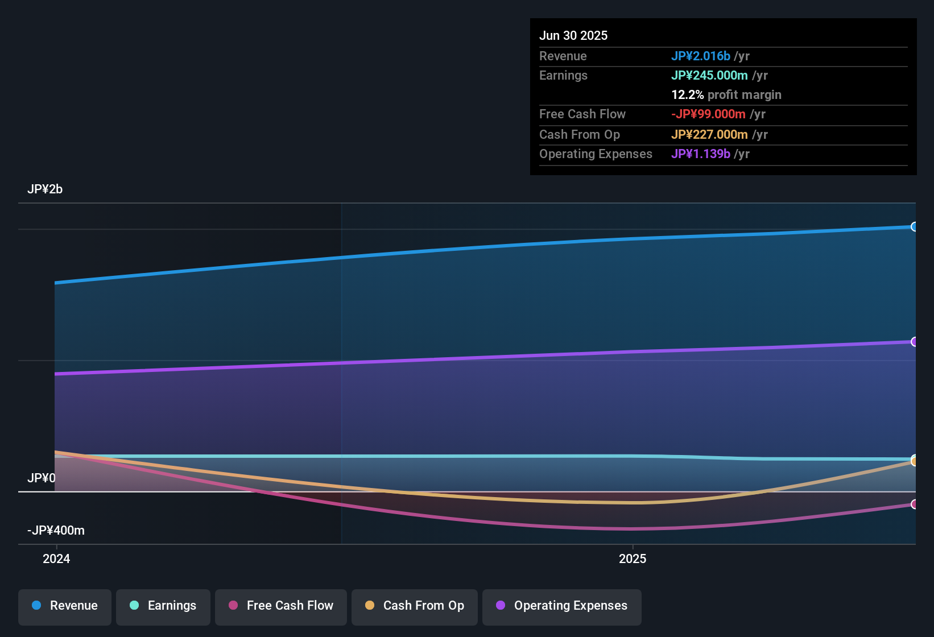Toggle the Free Cash Flow legend button

pos(281,607)
